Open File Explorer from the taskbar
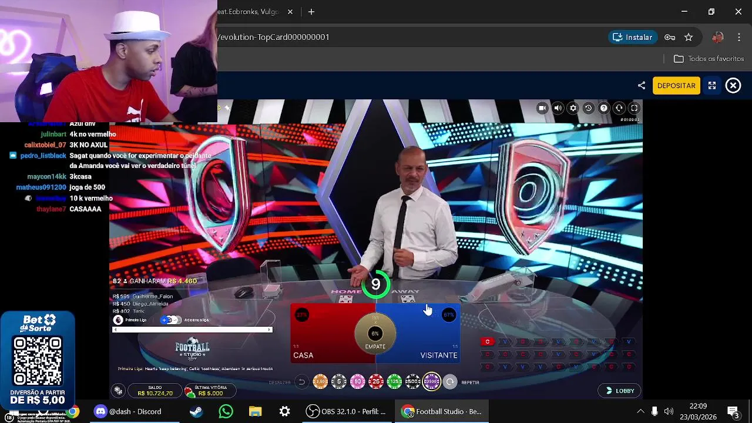This screenshot has width=752, height=423. (255, 411)
